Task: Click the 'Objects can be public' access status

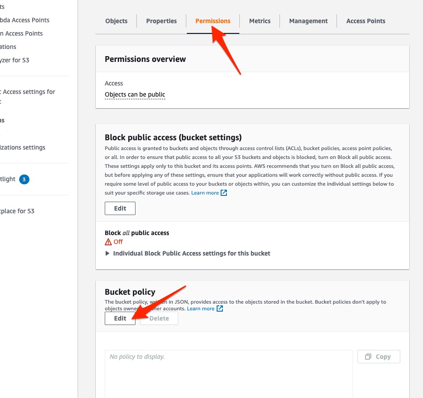Action: pos(135,94)
